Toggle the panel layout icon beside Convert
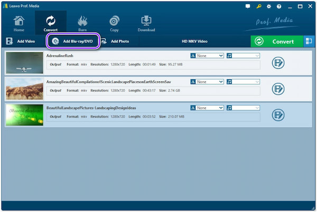The image size is (317, 212). point(309,41)
